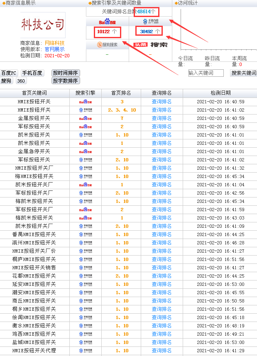Screen dimensions: 257x356
Task: Click detection date 2021-02-20 in merchant info
Action: [x=57, y=56]
